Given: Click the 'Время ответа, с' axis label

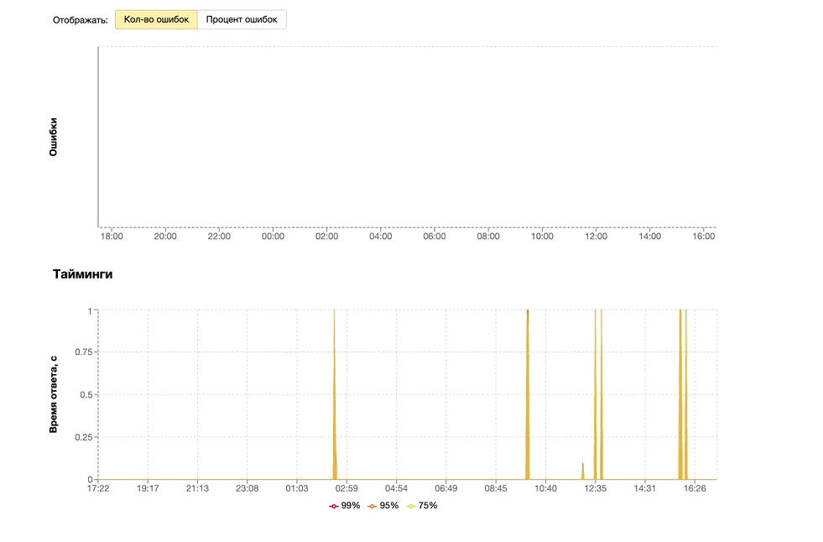Looking at the screenshot, I should [x=53, y=394].
